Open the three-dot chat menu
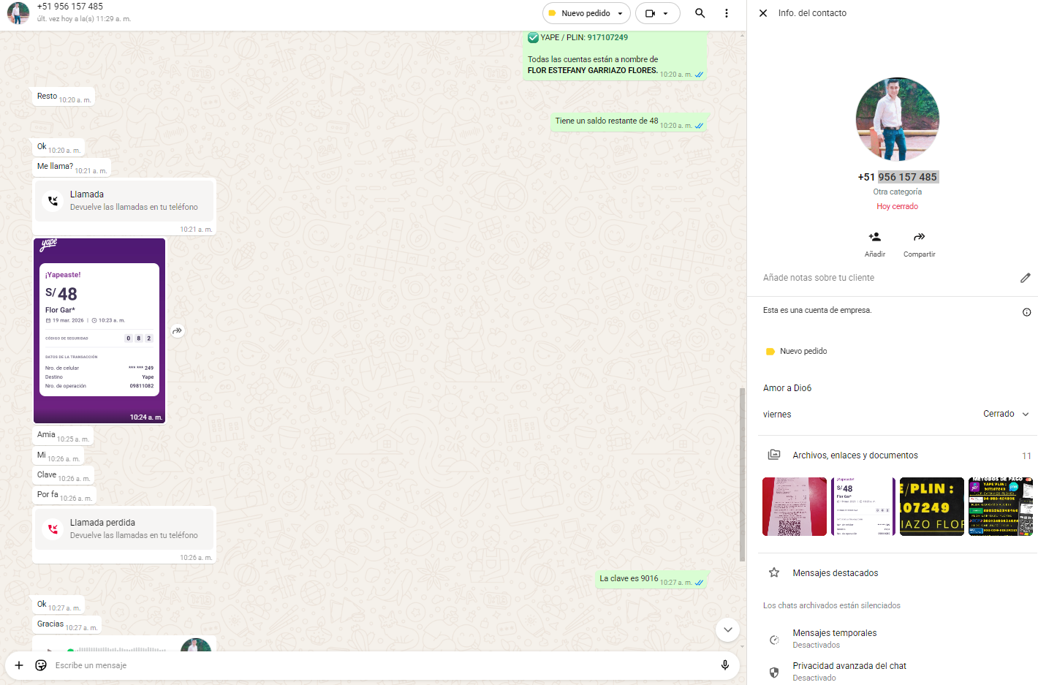 (x=726, y=13)
